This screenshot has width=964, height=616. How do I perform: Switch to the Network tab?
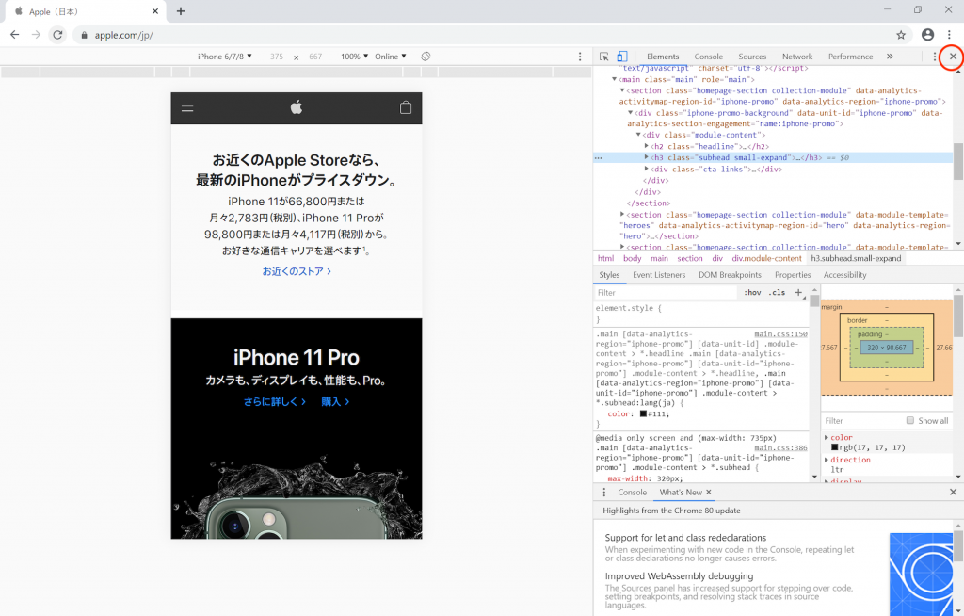[x=796, y=57]
